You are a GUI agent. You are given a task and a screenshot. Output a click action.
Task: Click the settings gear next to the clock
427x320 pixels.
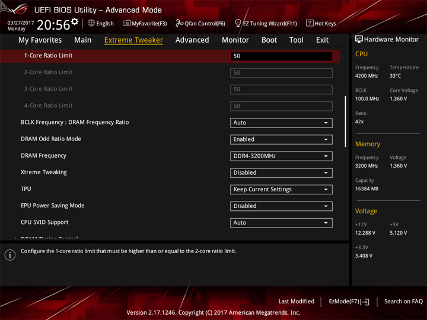(74, 21)
